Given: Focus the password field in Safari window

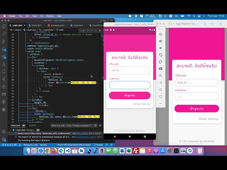Looking at the screenshot, I should tap(197, 96).
